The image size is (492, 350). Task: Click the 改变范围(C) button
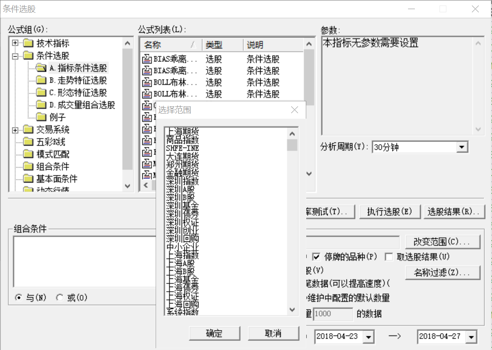(442, 241)
